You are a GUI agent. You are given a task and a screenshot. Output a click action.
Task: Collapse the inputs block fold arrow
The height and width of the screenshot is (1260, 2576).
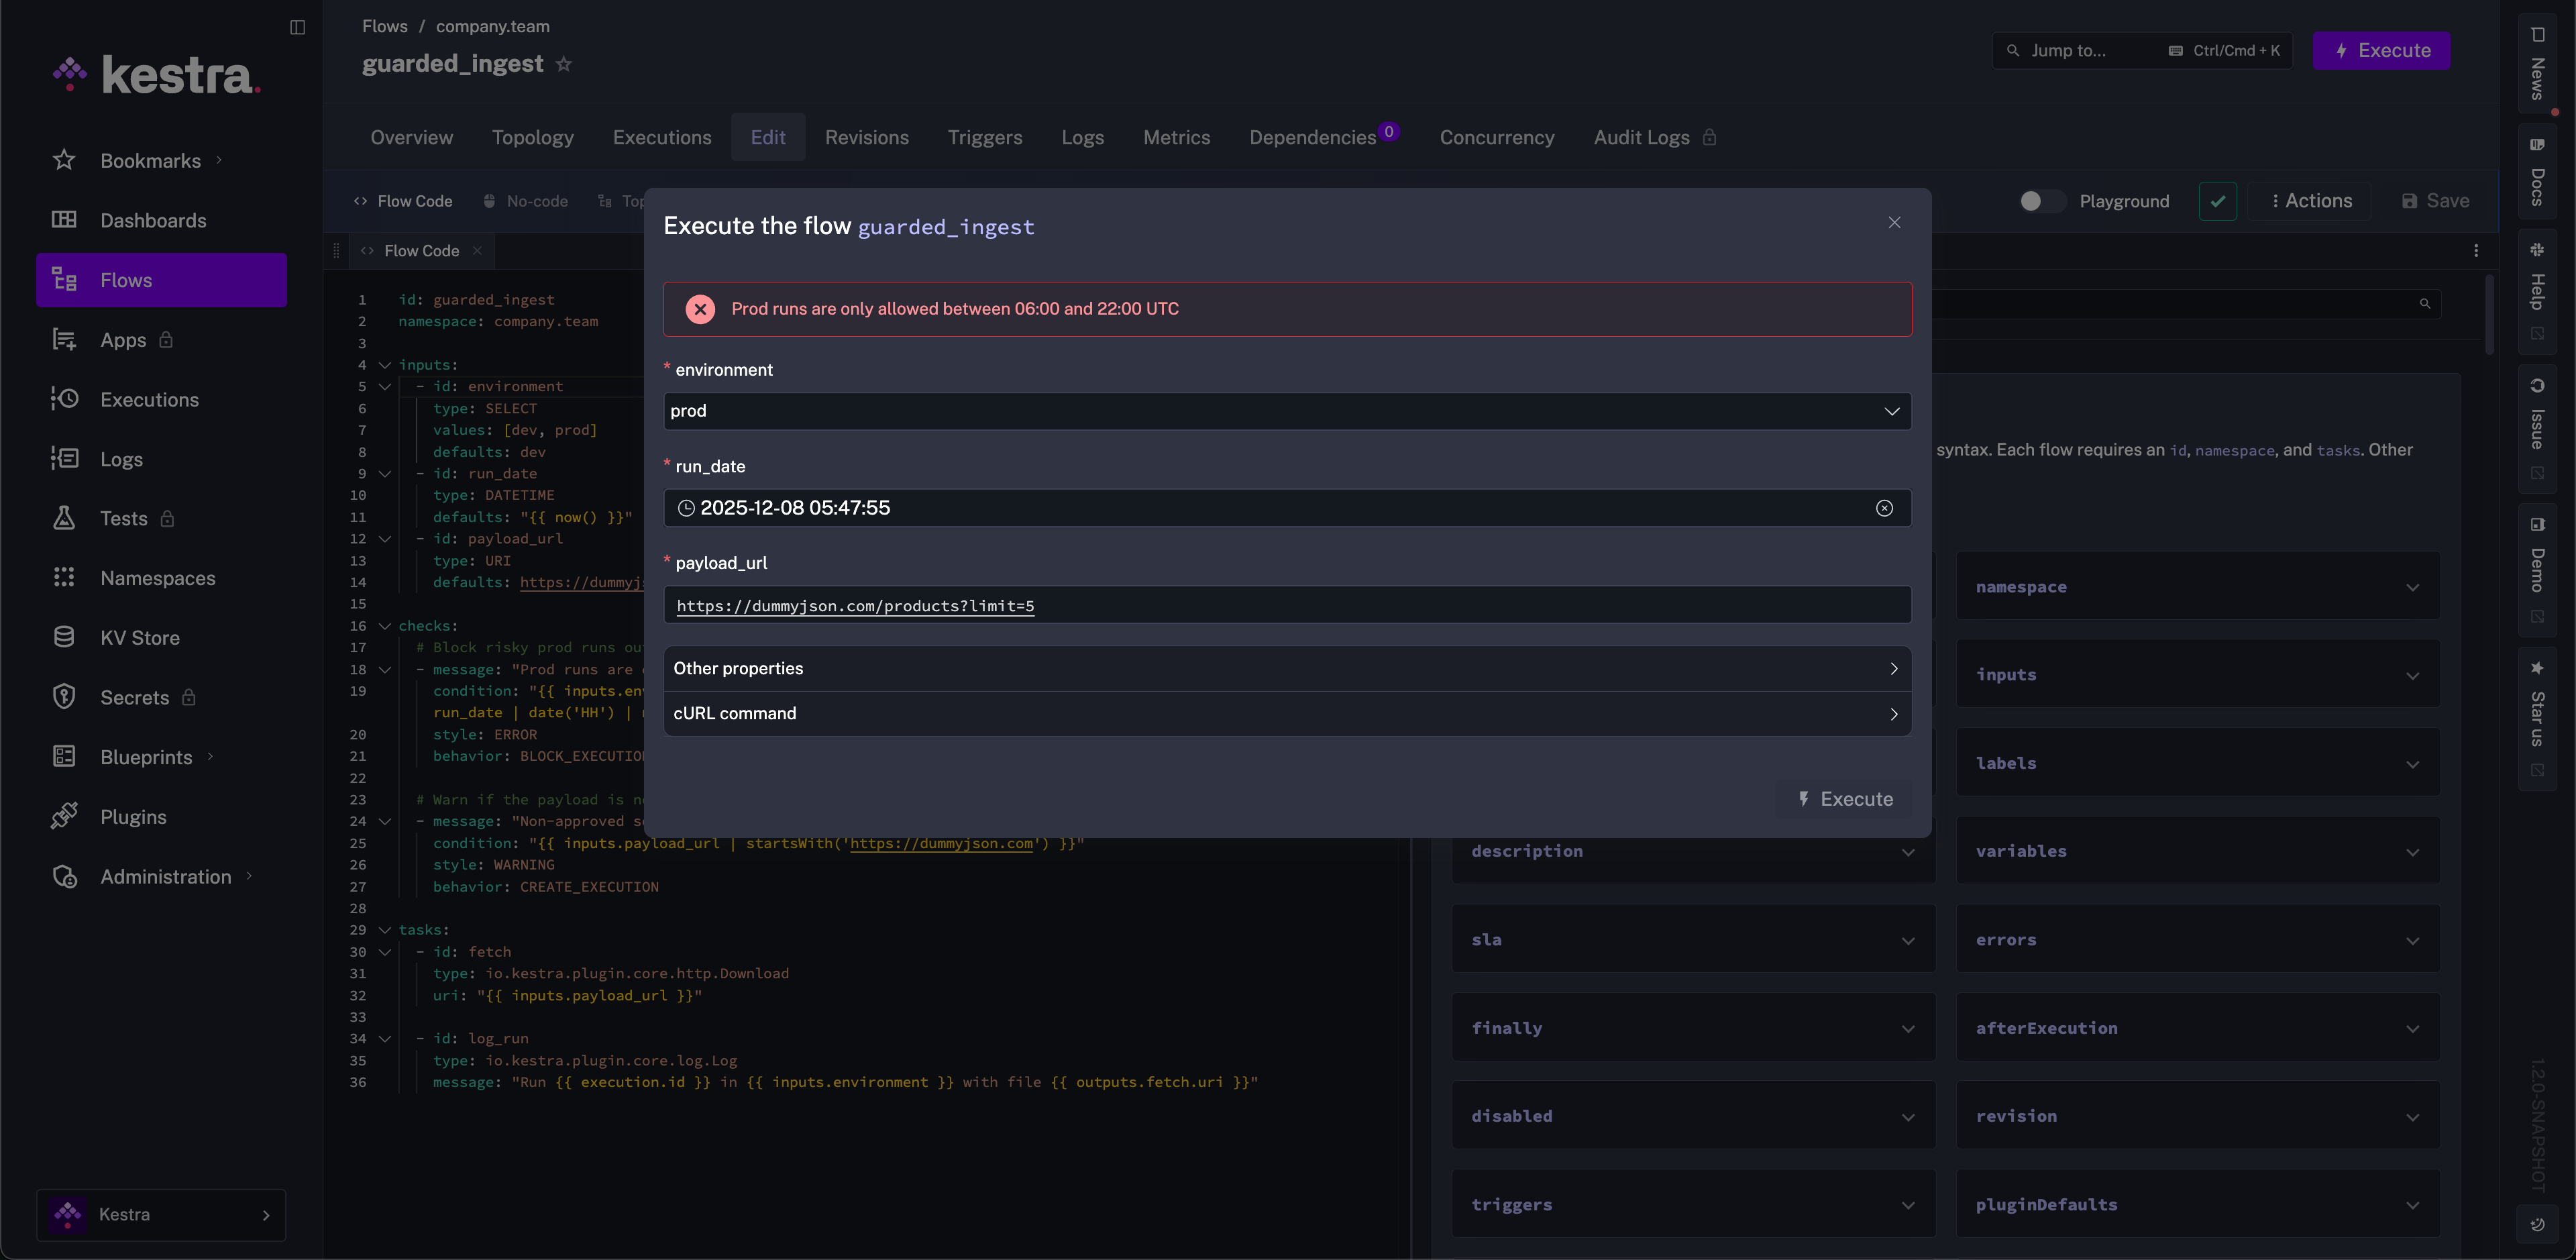pyautogui.click(x=385, y=365)
